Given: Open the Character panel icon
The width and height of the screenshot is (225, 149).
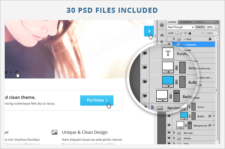Looking at the screenshot, I should click(x=162, y=35).
